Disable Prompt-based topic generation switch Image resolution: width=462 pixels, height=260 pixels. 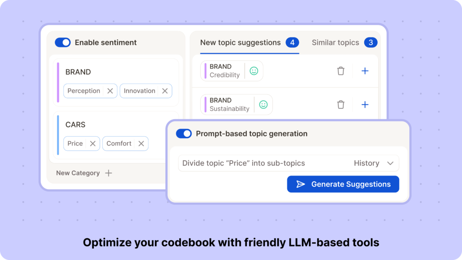coord(184,134)
